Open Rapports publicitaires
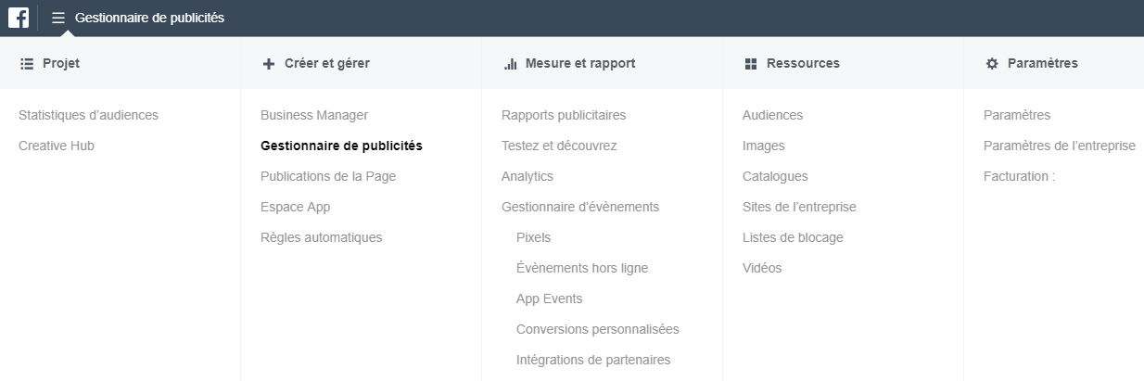Viewport: 1144px width, 381px height. tap(564, 115)
